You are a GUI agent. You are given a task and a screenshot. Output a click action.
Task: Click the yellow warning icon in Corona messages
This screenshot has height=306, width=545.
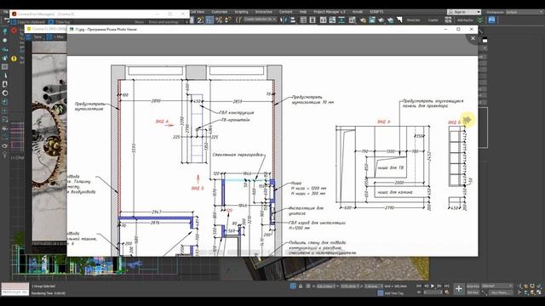(14, 59)
